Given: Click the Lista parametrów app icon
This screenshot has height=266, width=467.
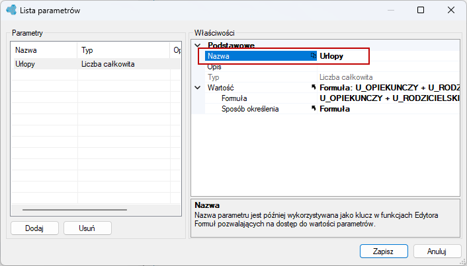Looking at the screenshot, I should point(11,10).
